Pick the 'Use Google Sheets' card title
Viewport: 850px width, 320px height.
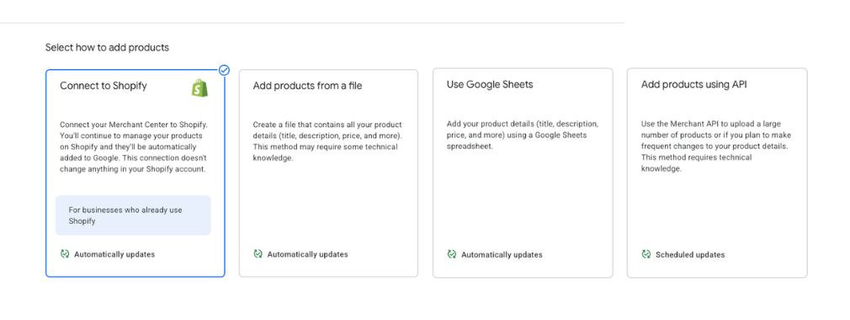pyautogui.click(x=490, y=84)
